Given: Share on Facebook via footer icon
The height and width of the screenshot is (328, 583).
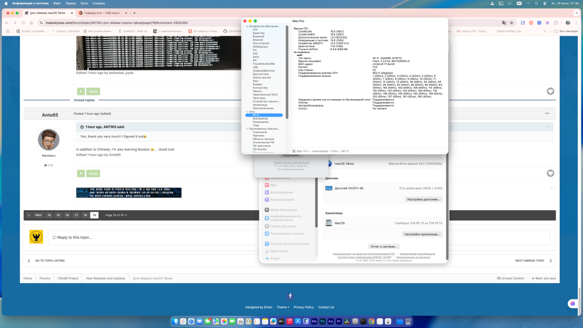Looking at the screenshot, I should click(290, 296).
